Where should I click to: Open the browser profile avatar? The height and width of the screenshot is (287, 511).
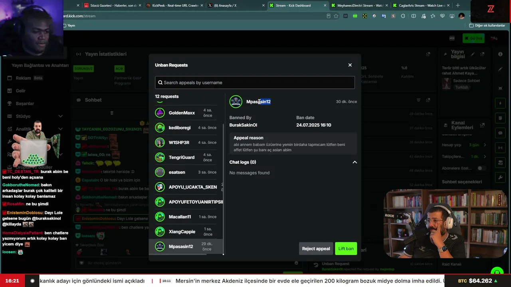(x=462, y=16)
